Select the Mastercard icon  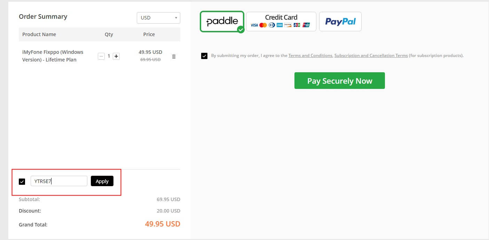pyautogui.click(x=263, y=25)
